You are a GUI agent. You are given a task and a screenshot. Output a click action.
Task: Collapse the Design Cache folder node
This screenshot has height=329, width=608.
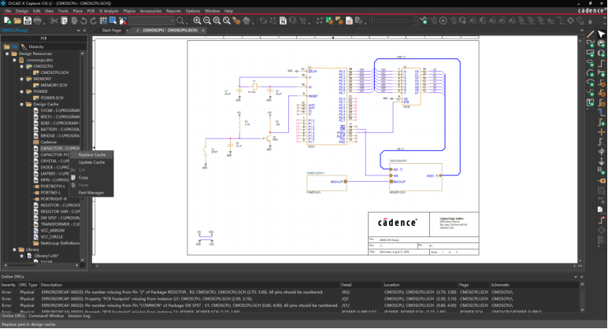coord(22,104)
